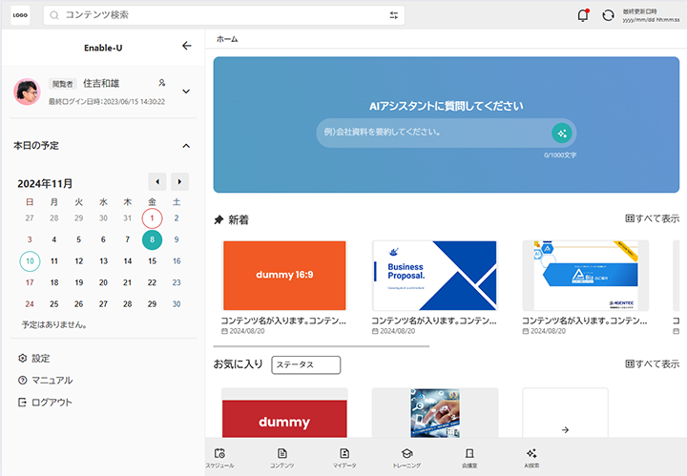Select November 1 on calendar
The height and width of the screenshot is (476, 687).
click(152, 218)
